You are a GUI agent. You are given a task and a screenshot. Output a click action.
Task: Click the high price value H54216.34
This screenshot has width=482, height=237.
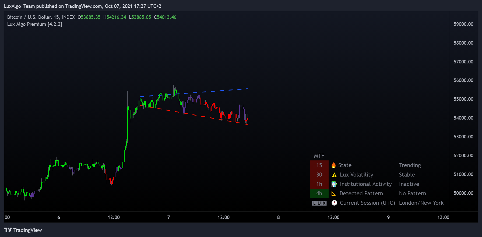(x=115, y=17)
